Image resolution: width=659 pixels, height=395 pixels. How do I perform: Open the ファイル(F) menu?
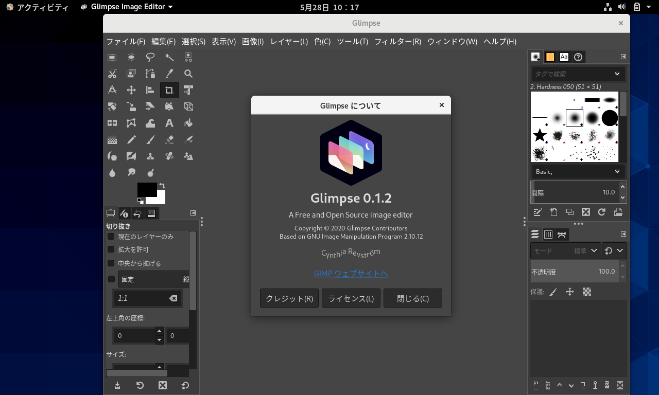[x=126, y=42]
